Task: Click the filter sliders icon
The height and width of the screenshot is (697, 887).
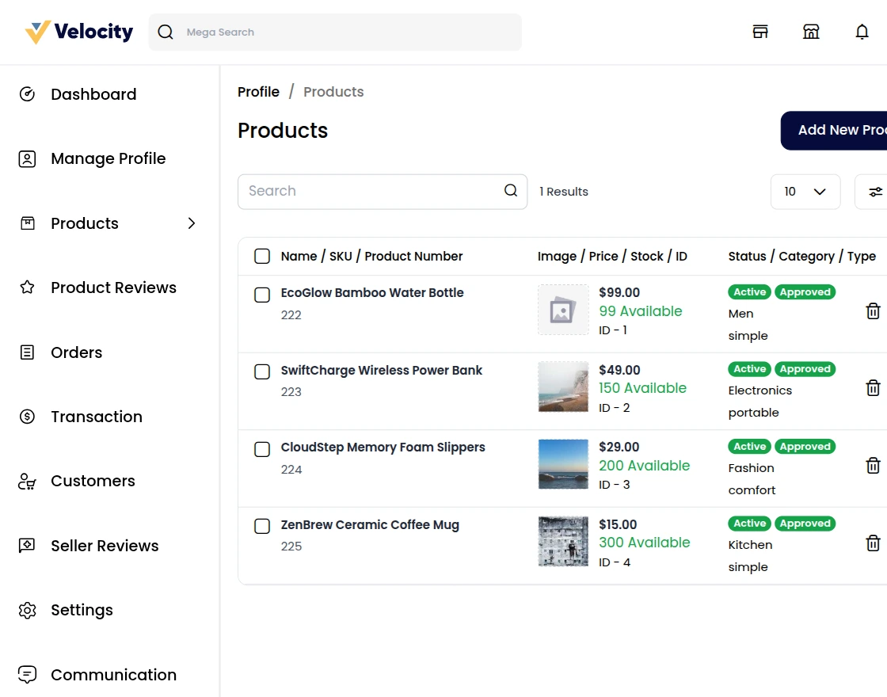Action: click(875, 192)
